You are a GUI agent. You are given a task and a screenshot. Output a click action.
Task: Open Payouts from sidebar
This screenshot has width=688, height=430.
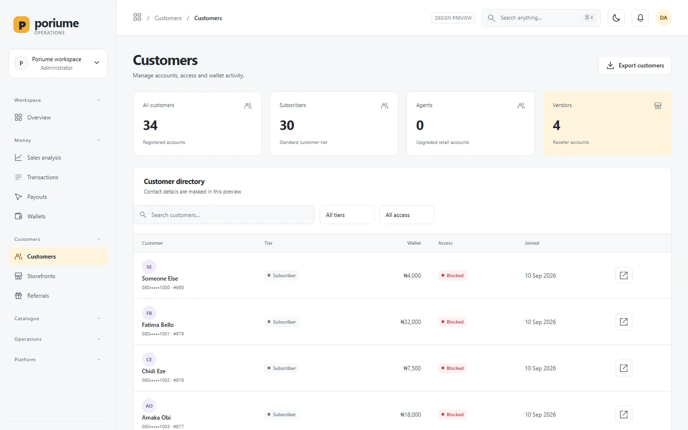[x=58, y=197]
